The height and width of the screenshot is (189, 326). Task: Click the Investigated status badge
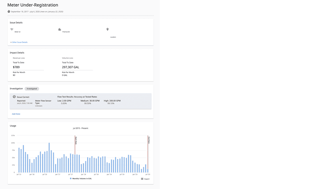coord(32,89)
